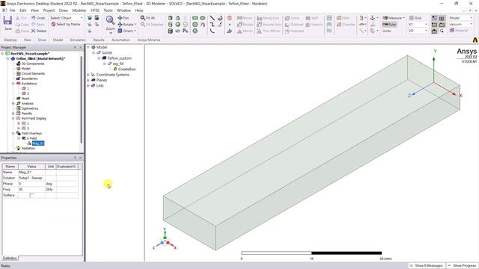This screenshot has width=479, height=269.
Task: Toggle the Ruler display
Action: point(389,25)
